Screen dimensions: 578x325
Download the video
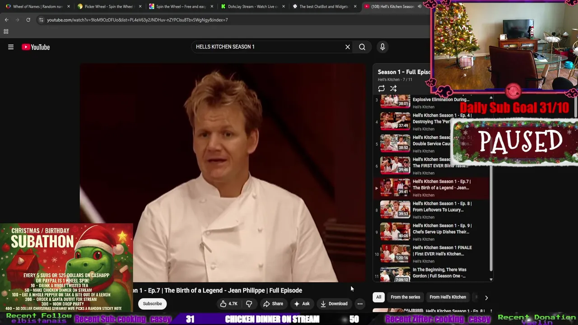click(334, 304)
